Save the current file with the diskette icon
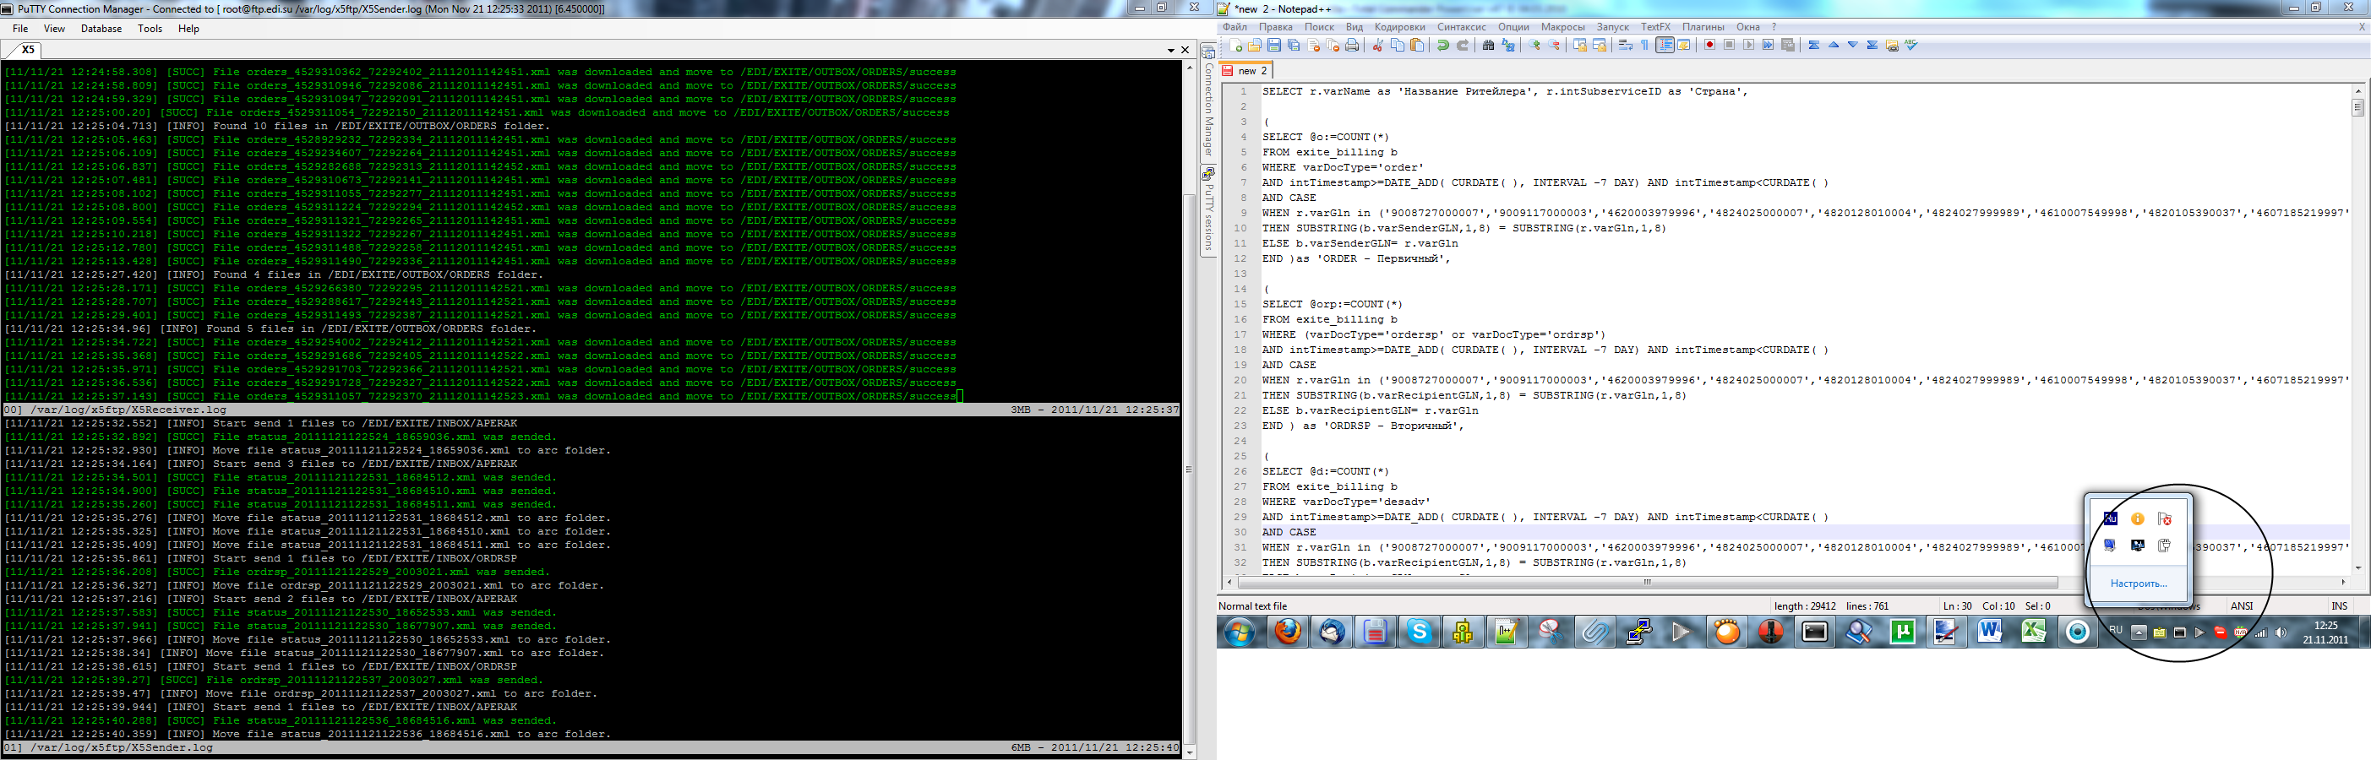The image size is (2371, 760). click(x=1274, y=45)
